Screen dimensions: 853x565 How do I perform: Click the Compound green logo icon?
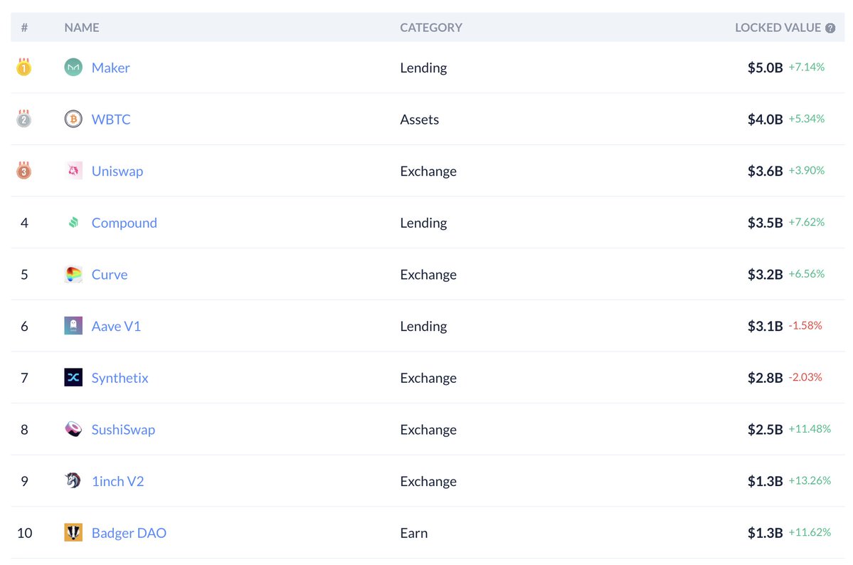(73, 222)
